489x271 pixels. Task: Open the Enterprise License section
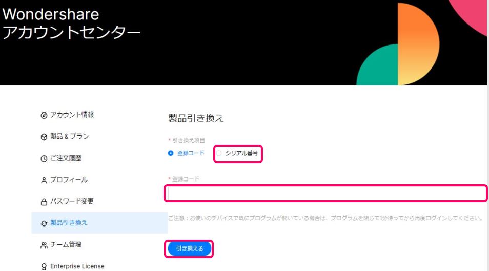click(x=77, y=266)
